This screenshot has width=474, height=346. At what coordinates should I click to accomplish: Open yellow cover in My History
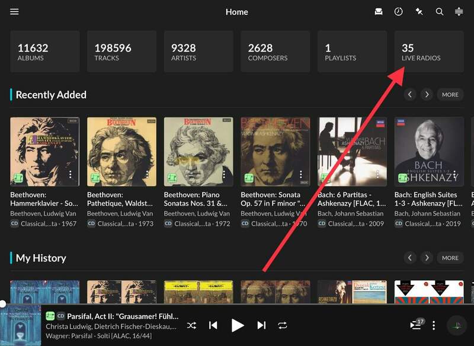pyautogui.click(x=198, y=292)
